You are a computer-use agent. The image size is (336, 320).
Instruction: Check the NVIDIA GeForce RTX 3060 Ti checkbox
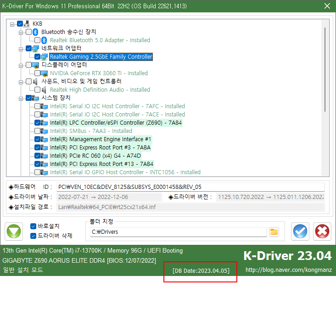[37, 73]
